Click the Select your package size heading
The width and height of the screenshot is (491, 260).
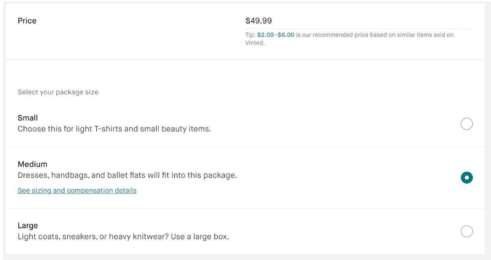pos(58,92)
